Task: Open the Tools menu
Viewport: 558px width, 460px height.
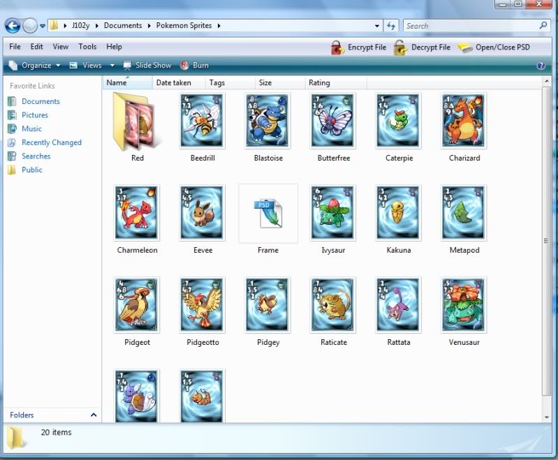Action: [87, 47]
